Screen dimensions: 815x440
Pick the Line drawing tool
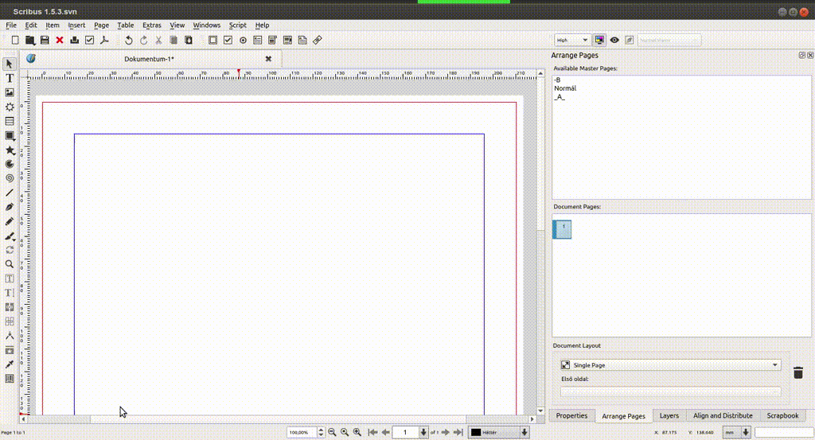click(10, 193)
